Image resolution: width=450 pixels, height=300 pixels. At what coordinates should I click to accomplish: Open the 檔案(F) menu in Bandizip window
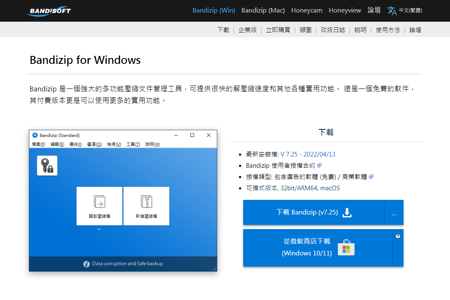coord(39,144)
